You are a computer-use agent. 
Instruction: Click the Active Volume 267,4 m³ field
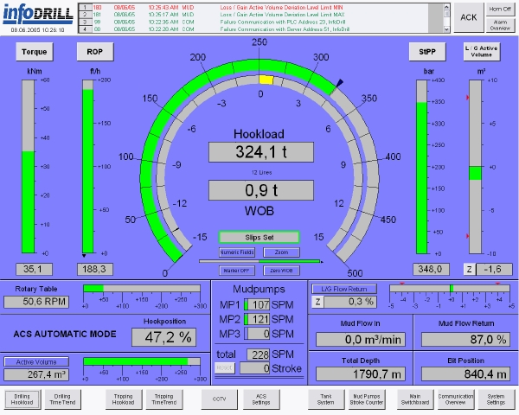[36, 374]
